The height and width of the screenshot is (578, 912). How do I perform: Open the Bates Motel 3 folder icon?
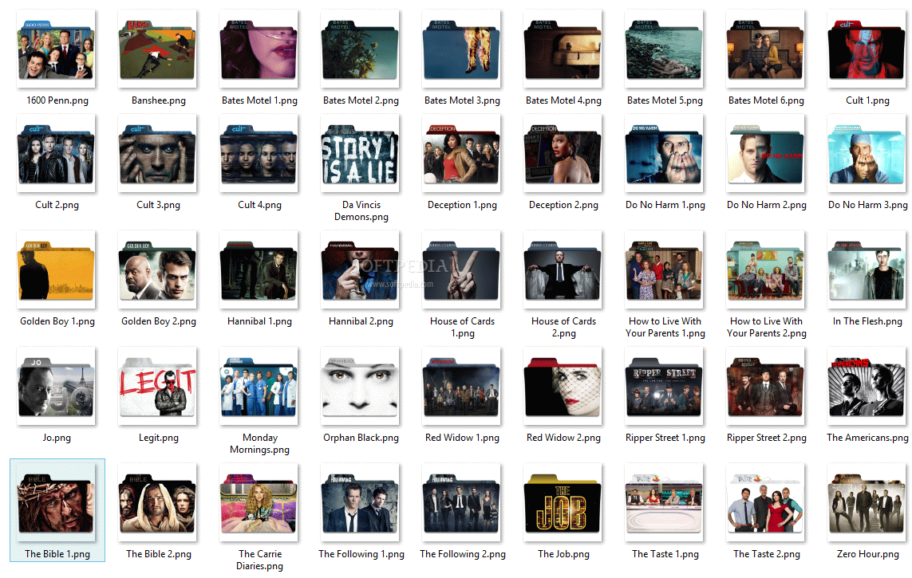(x=462, y=49)
